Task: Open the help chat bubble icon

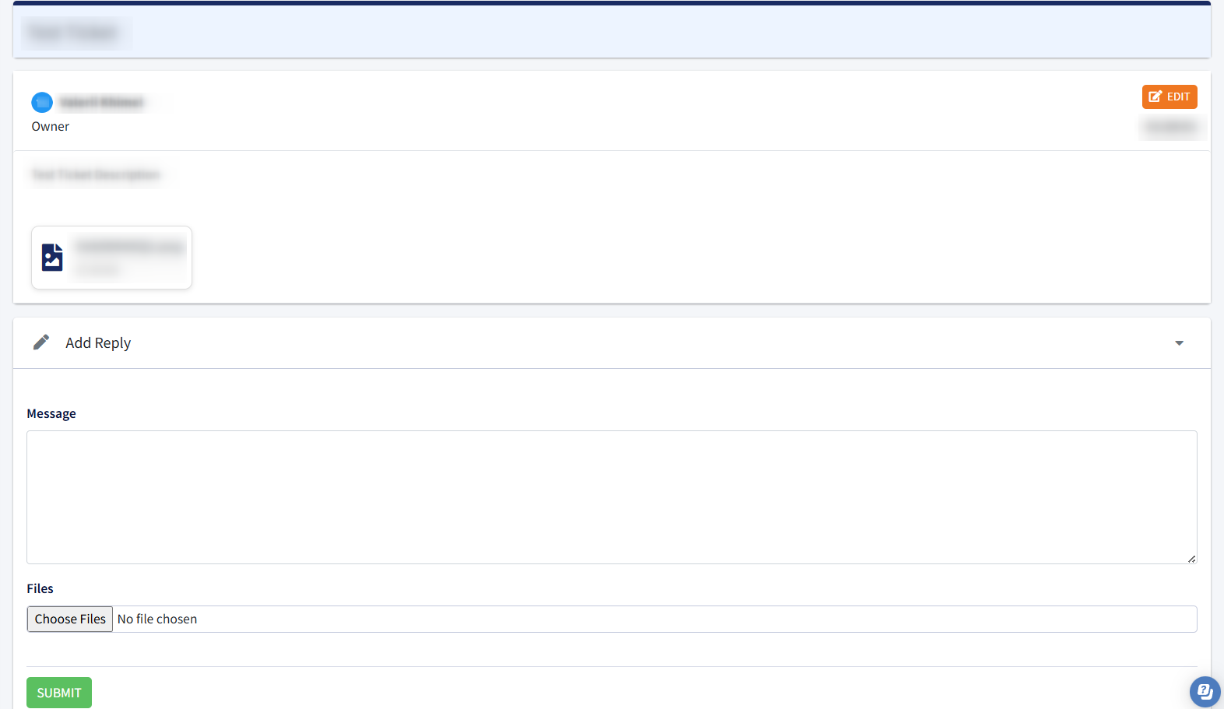Action: [1205, 691]
